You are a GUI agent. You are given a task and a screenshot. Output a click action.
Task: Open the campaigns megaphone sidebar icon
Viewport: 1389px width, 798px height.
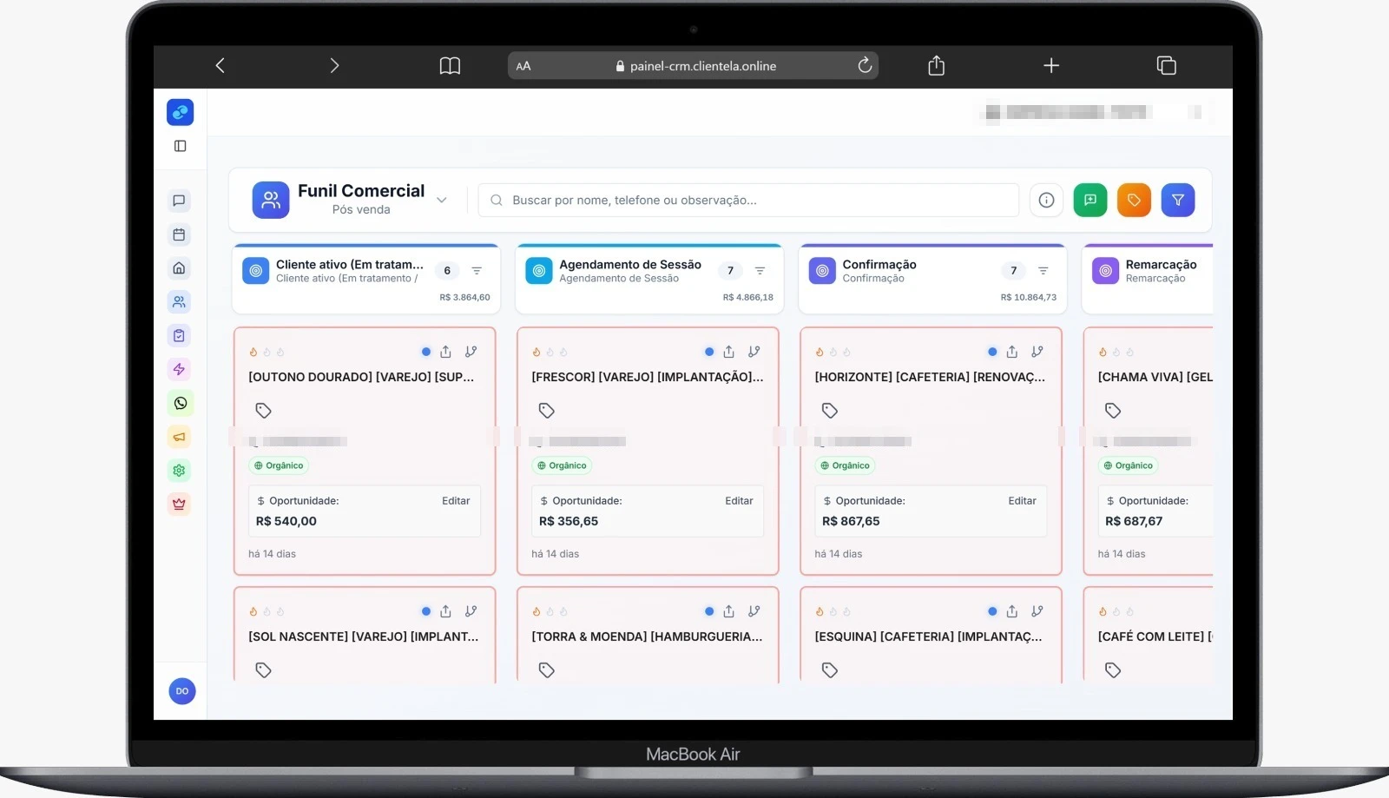click(179, 437)
